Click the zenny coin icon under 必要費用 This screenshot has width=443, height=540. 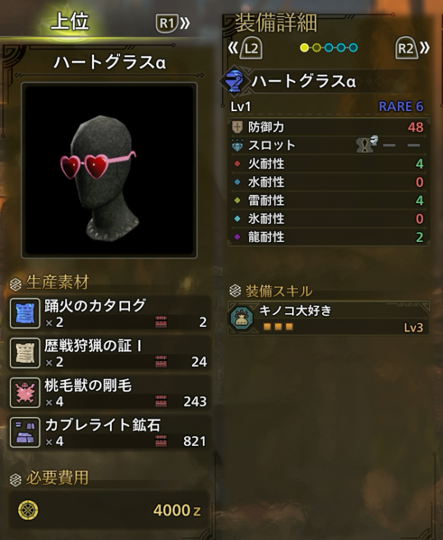[28, 510]
